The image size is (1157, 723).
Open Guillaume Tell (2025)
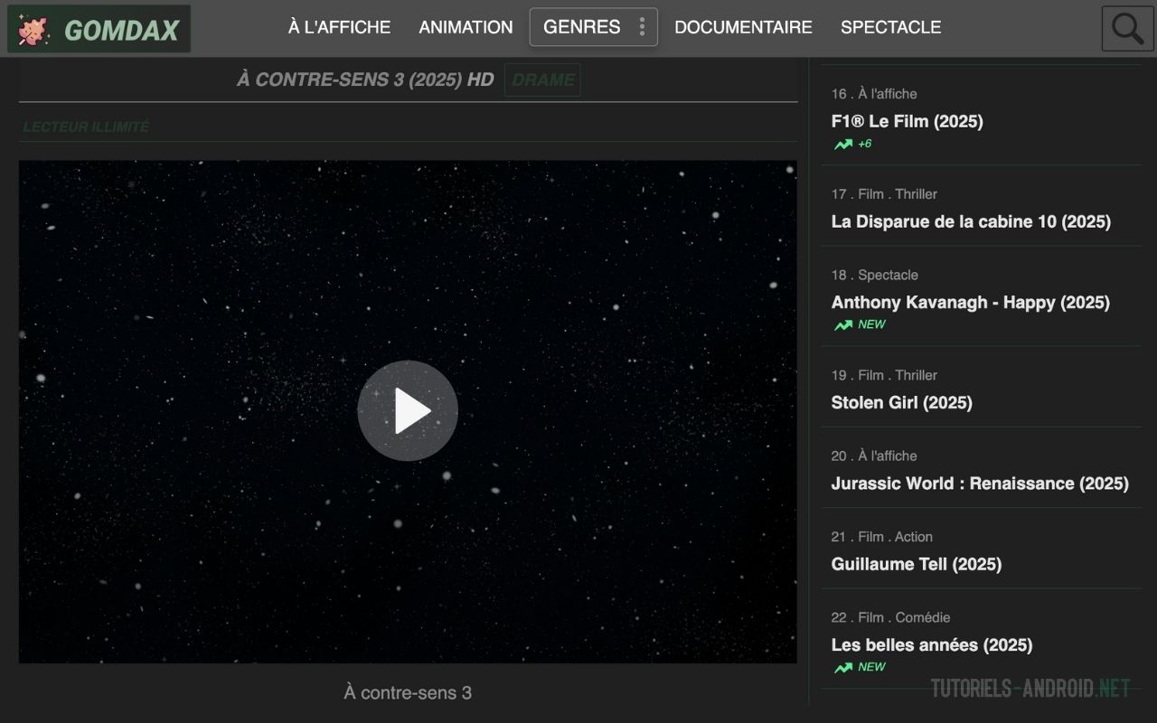click(x=916, y=564)
